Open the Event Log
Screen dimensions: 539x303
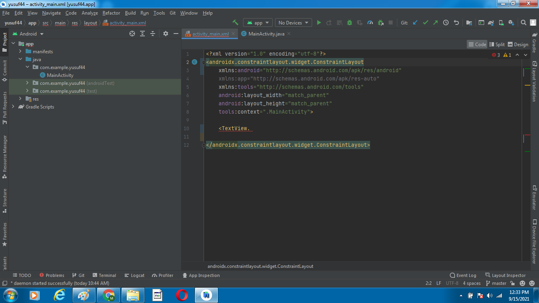tap(463, 275)
